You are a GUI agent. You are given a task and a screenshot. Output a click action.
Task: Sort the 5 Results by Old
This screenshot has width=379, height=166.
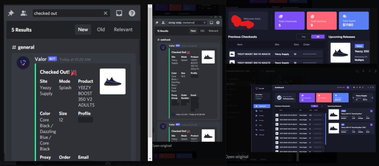[x=101, y=29]
